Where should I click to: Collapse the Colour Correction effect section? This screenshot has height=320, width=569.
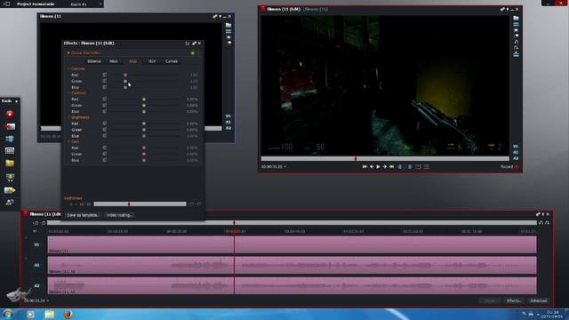point(68,53)
